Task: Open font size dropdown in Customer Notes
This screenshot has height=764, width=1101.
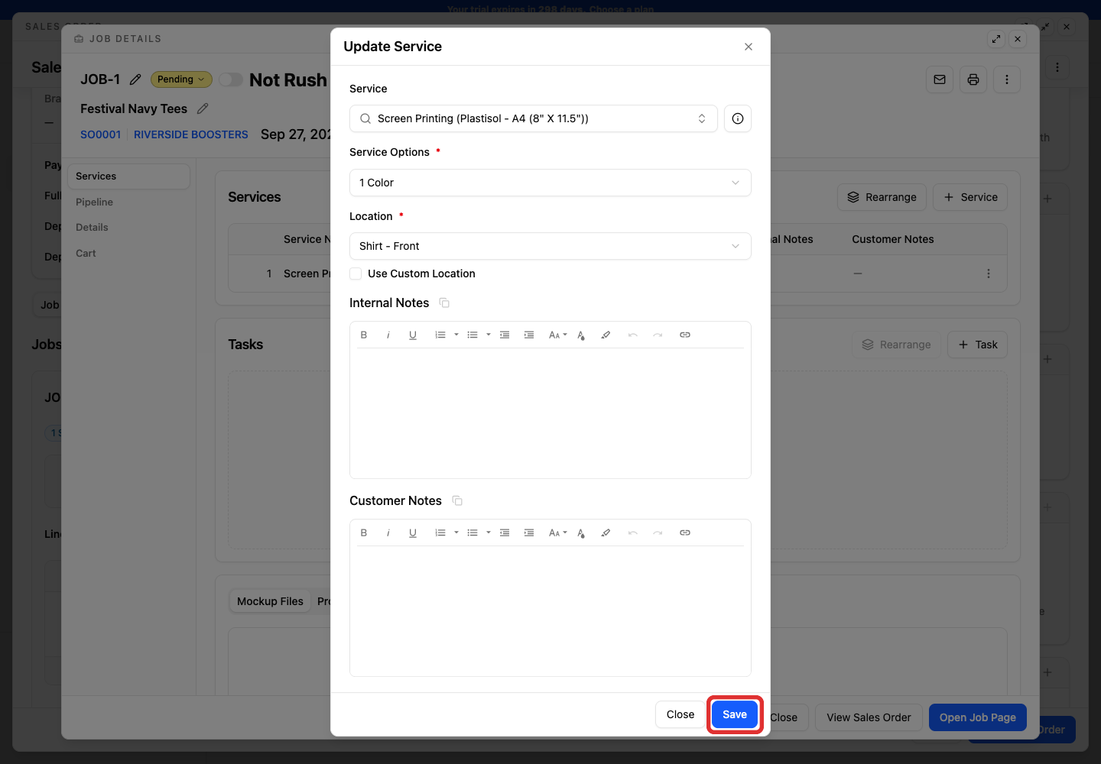Action: [558, 533]
